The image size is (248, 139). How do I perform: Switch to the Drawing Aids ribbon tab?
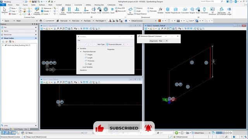pos(99,5)
